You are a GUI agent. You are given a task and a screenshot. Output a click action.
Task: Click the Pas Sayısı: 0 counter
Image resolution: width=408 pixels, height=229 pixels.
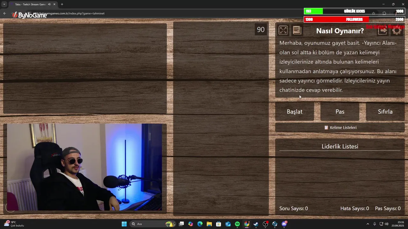point(388,209)
